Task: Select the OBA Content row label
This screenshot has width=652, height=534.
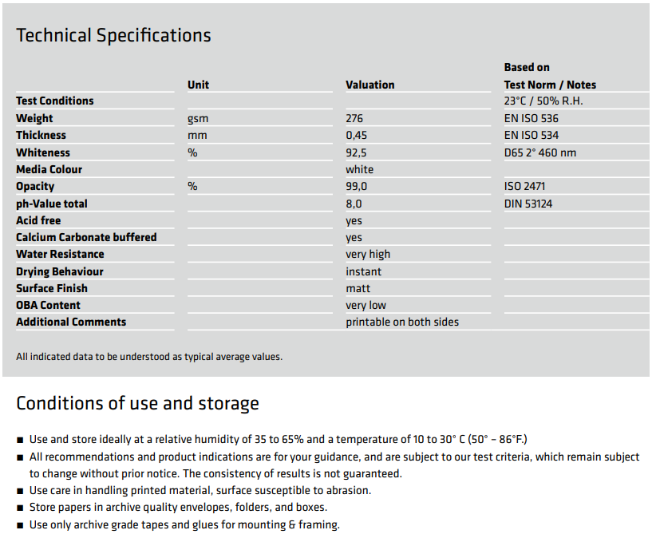Action: [x=48, y=305]
